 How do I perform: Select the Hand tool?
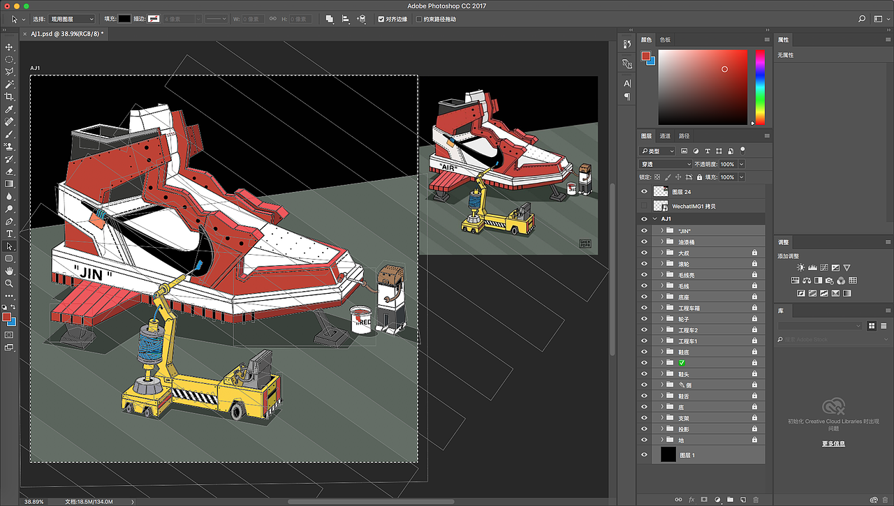[9, 271]
